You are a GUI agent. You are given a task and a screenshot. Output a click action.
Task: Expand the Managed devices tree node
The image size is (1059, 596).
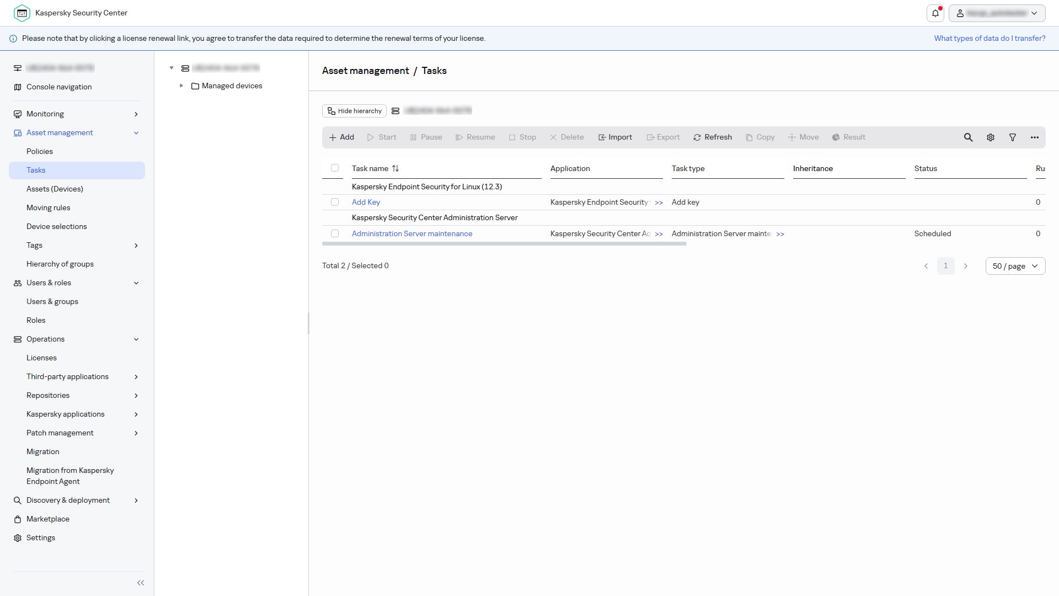(x=181, y=86)
